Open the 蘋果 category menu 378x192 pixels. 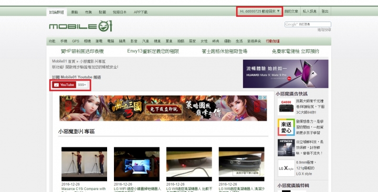[x=122, y=41]
